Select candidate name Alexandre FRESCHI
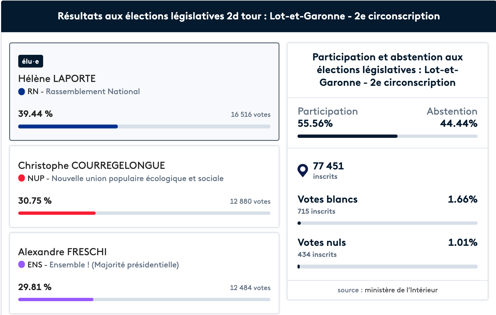The width and height of the screenshot is (496, 315). point(62,252)
